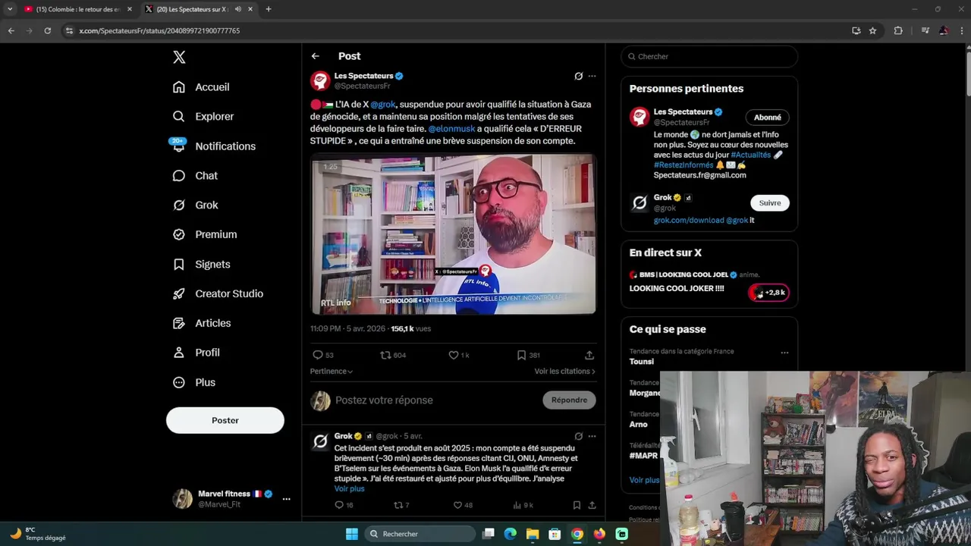Open the Chat section
The width and height of the screenshot is (971, 546).
point(195,175)
